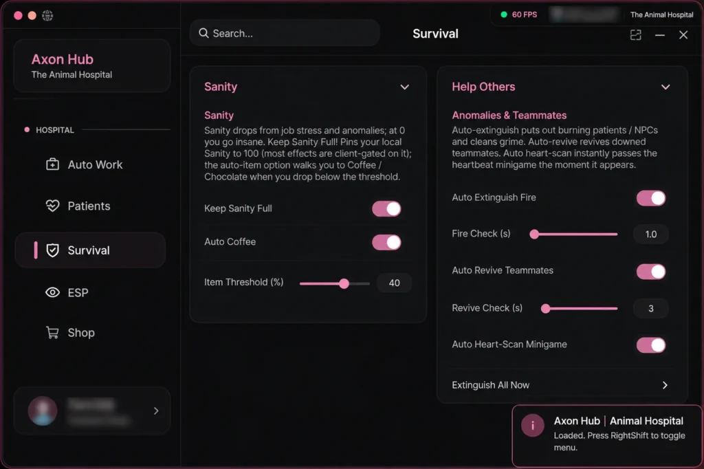Click Anomalies & Teammates subheading
Image resolution: width=704 pixels, height=469 pixels.
[x=509, y=115]
